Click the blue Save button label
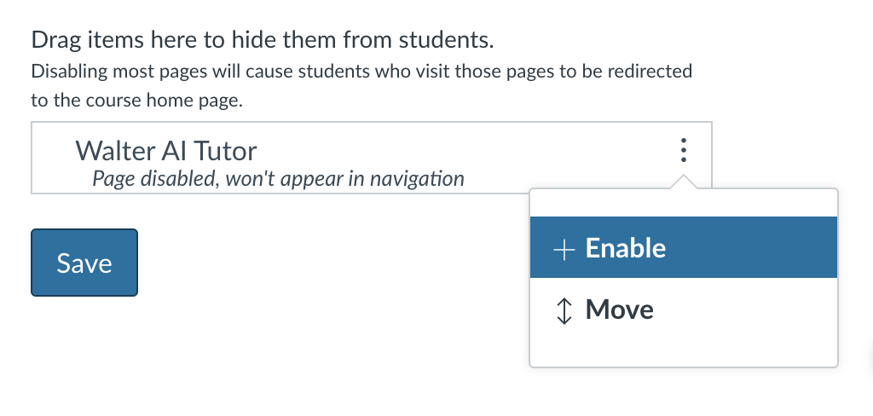This screenshot has width=873, height=416. 84,263
